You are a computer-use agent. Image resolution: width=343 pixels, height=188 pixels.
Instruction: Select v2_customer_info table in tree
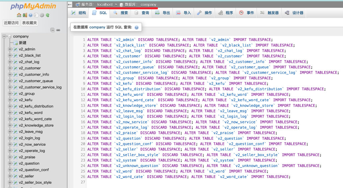pos(34,75)
